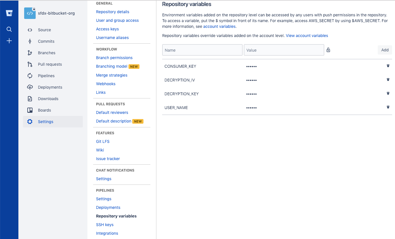Click the variable Value input field
395x239 pixels.
pyautogui.click(x=284, y=50)
